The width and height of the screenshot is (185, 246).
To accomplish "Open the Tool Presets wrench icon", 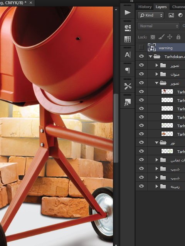I will [128, 86].
